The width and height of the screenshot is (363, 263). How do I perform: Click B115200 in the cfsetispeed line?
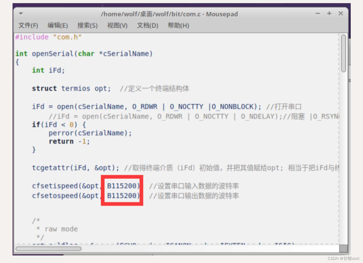coord(122,186)
